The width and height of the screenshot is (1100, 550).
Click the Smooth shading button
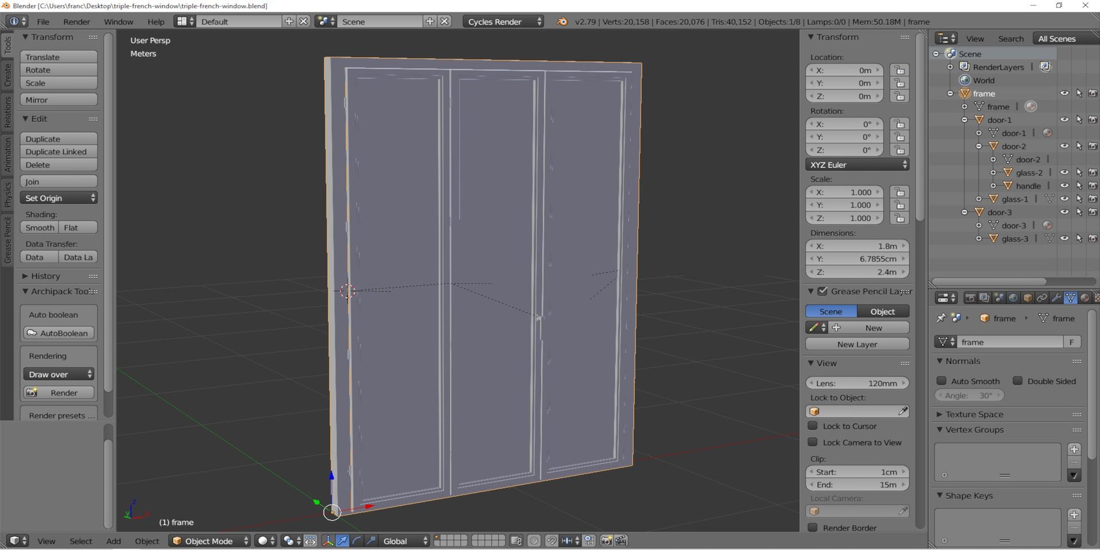tap(40, 227)
